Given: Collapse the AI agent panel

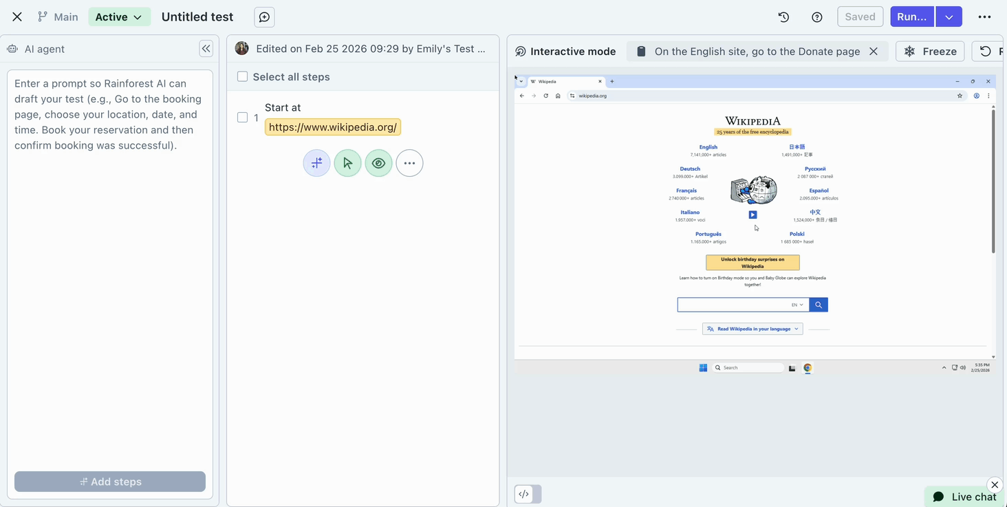Looking at the screenshot, I should click(x=206, y=48).
